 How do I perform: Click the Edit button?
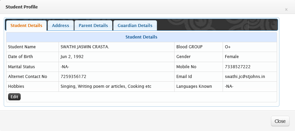tap(14, 97)
